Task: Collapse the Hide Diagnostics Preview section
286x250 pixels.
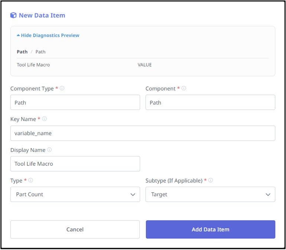Action: click(x=48, y=36)
